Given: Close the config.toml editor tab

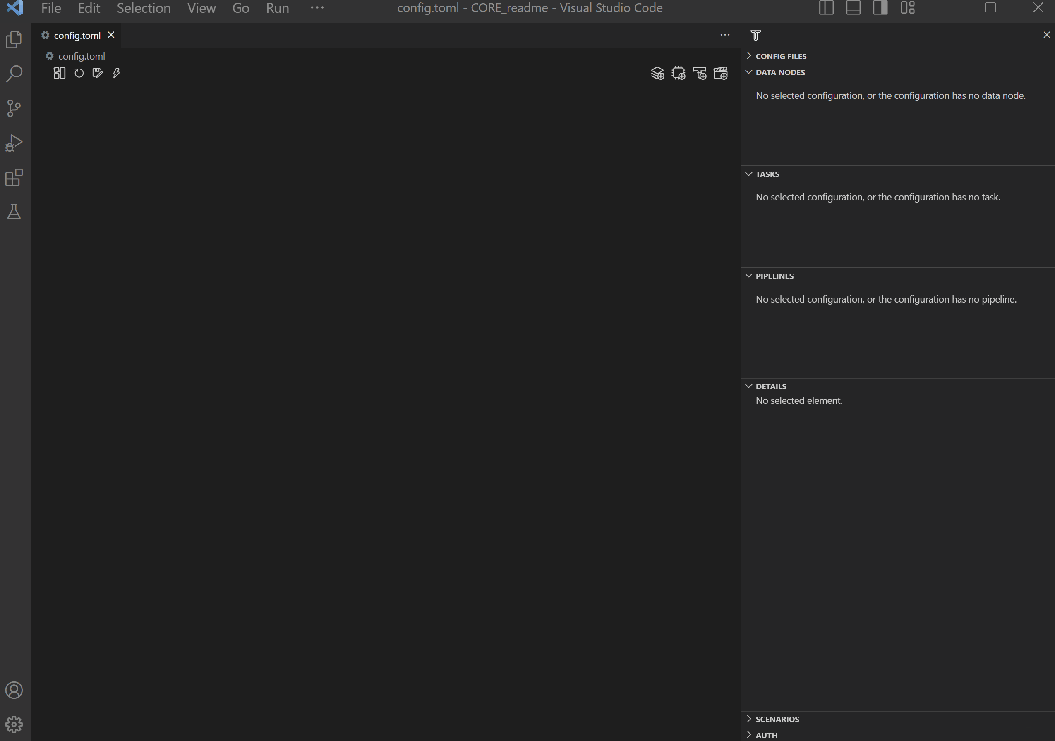Looking at the screenshot, I should [111, 35].
